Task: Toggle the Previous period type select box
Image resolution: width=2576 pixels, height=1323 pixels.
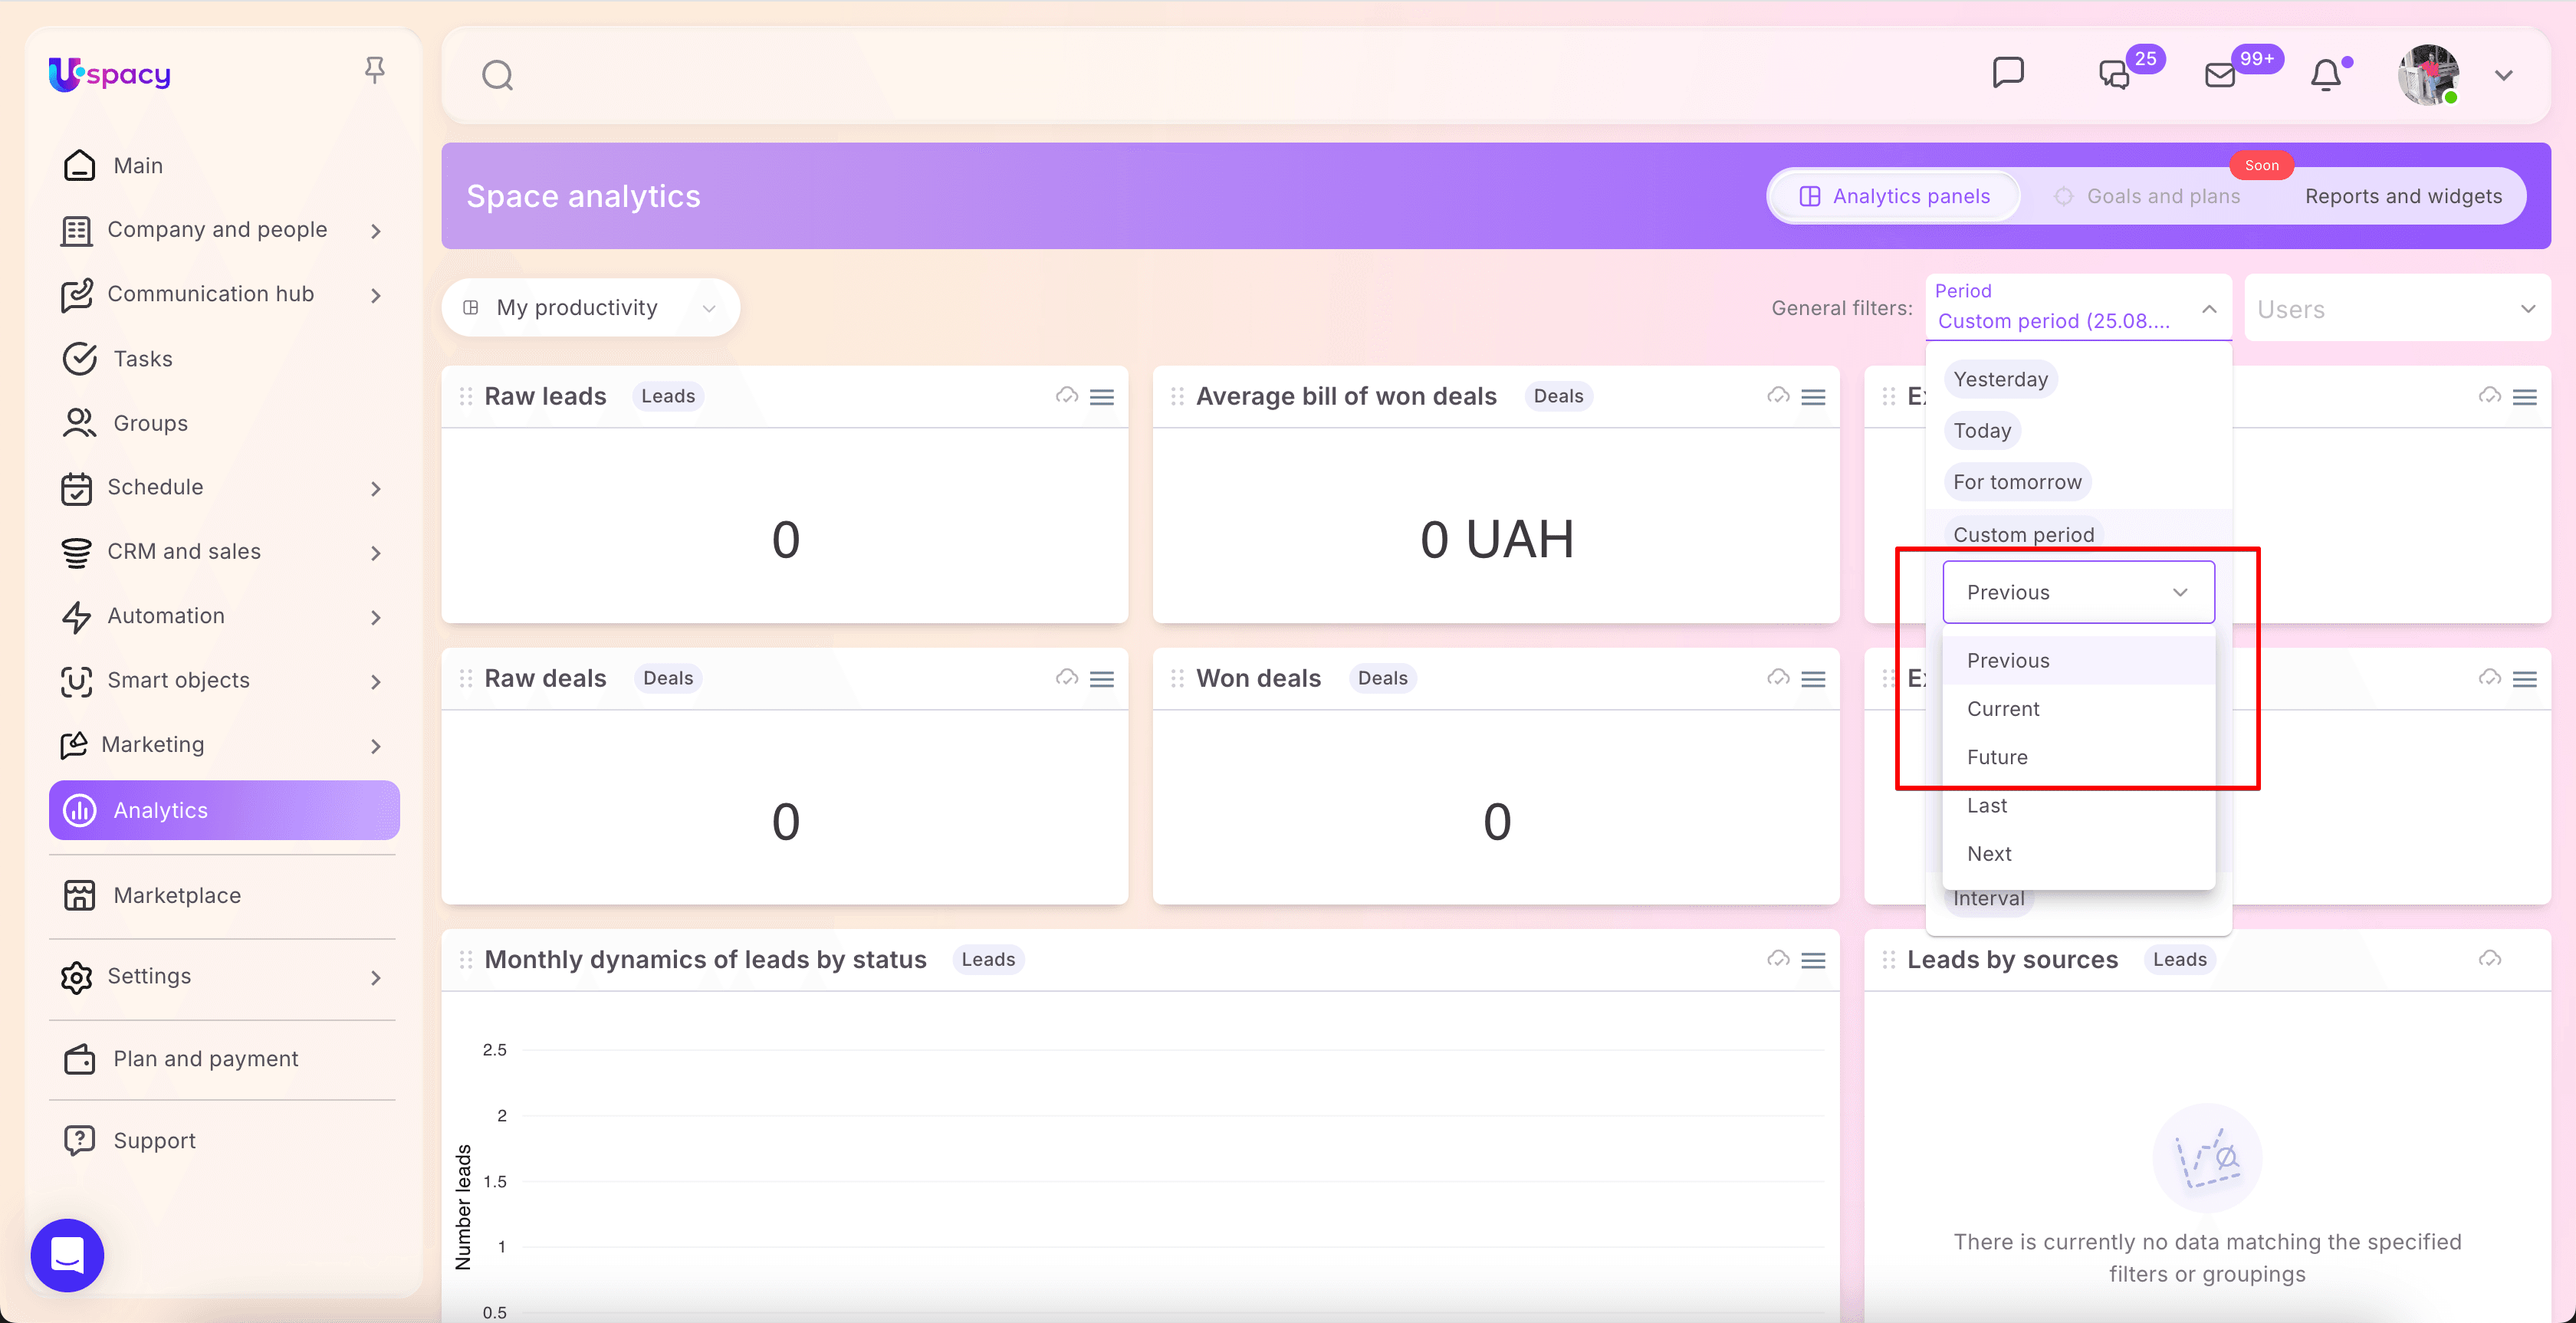Action: point(2078,592)
